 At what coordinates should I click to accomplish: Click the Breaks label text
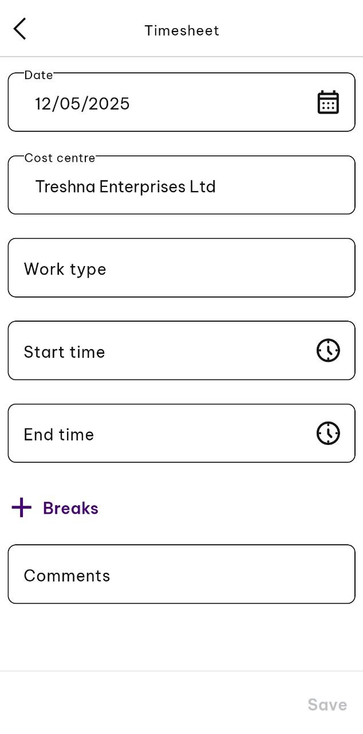pyautogui.click(x=70, y=509)
